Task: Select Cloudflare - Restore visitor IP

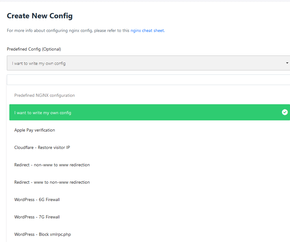Action: click(x=42, y=147)
